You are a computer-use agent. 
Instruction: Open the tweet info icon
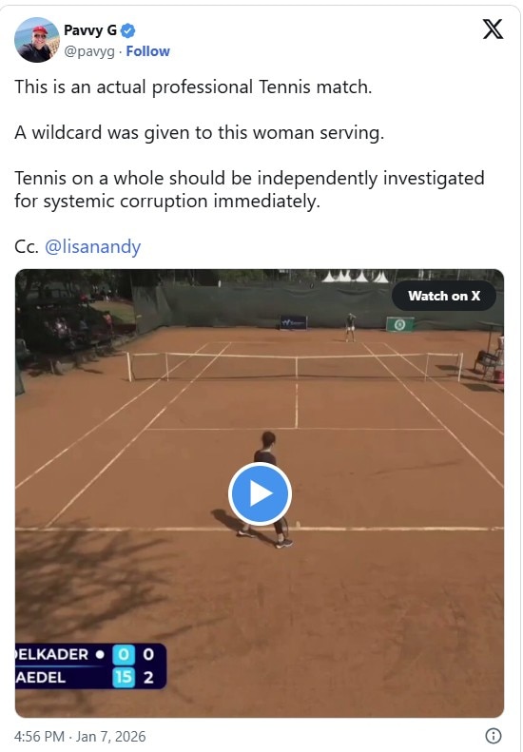pos(494,736)
